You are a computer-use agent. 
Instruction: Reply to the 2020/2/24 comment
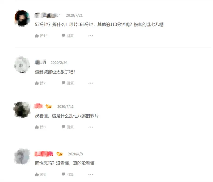[x=68, y=83]
